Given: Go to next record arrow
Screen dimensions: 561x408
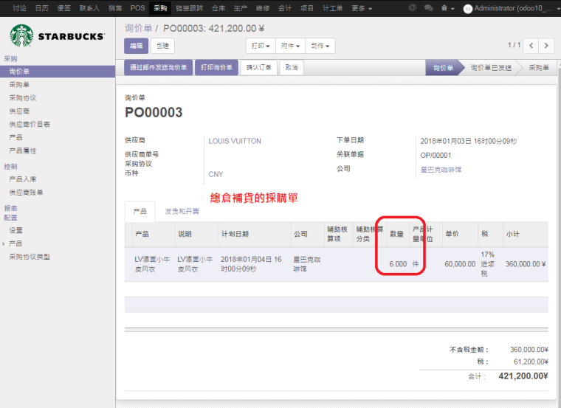Looking at the screenshot, I should (546, 46).
